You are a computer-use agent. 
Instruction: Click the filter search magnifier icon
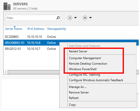58,18
